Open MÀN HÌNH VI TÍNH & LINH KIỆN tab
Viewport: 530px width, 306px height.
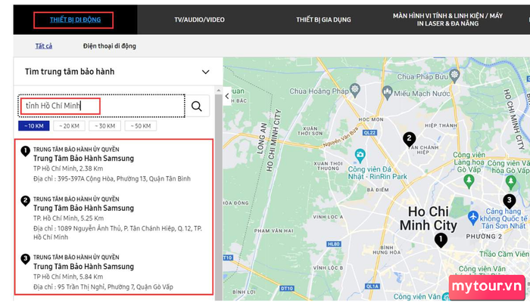click(x=447, y=20)
